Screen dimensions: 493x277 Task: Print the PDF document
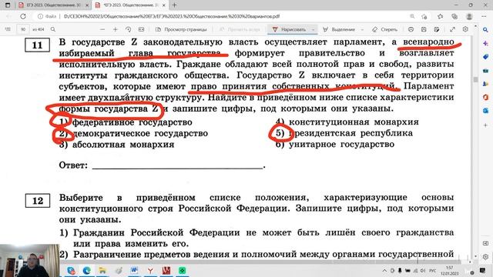(x=411, y=29)
